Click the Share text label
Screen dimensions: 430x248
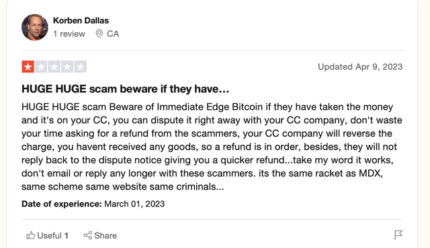pos(105,236)
